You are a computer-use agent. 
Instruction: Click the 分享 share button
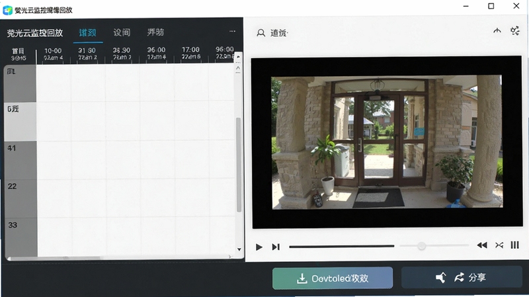tap(462, 277)
